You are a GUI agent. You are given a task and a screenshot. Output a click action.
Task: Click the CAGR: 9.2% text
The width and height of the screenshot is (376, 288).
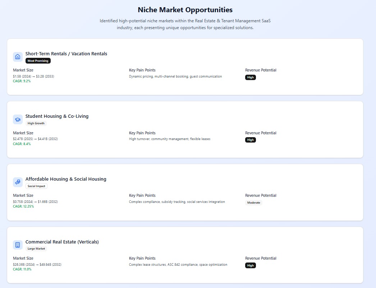pos(22,81)
